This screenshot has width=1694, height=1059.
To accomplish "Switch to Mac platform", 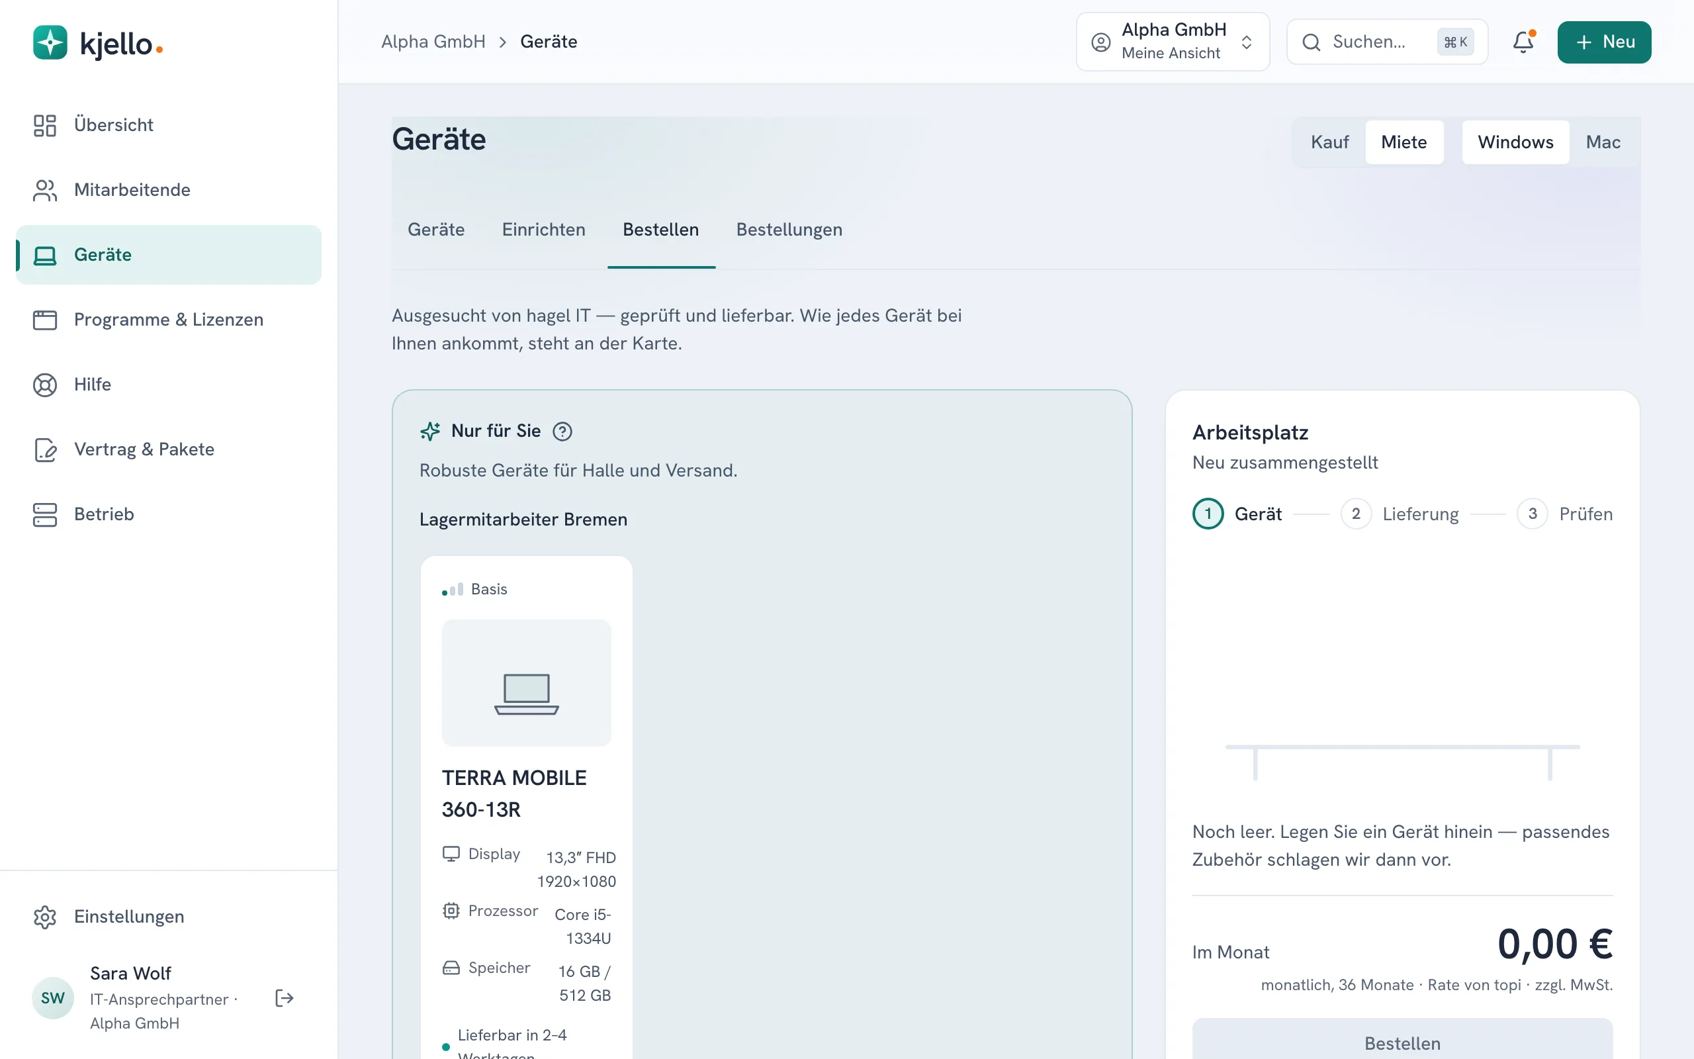I will [x=1603, y=142].
